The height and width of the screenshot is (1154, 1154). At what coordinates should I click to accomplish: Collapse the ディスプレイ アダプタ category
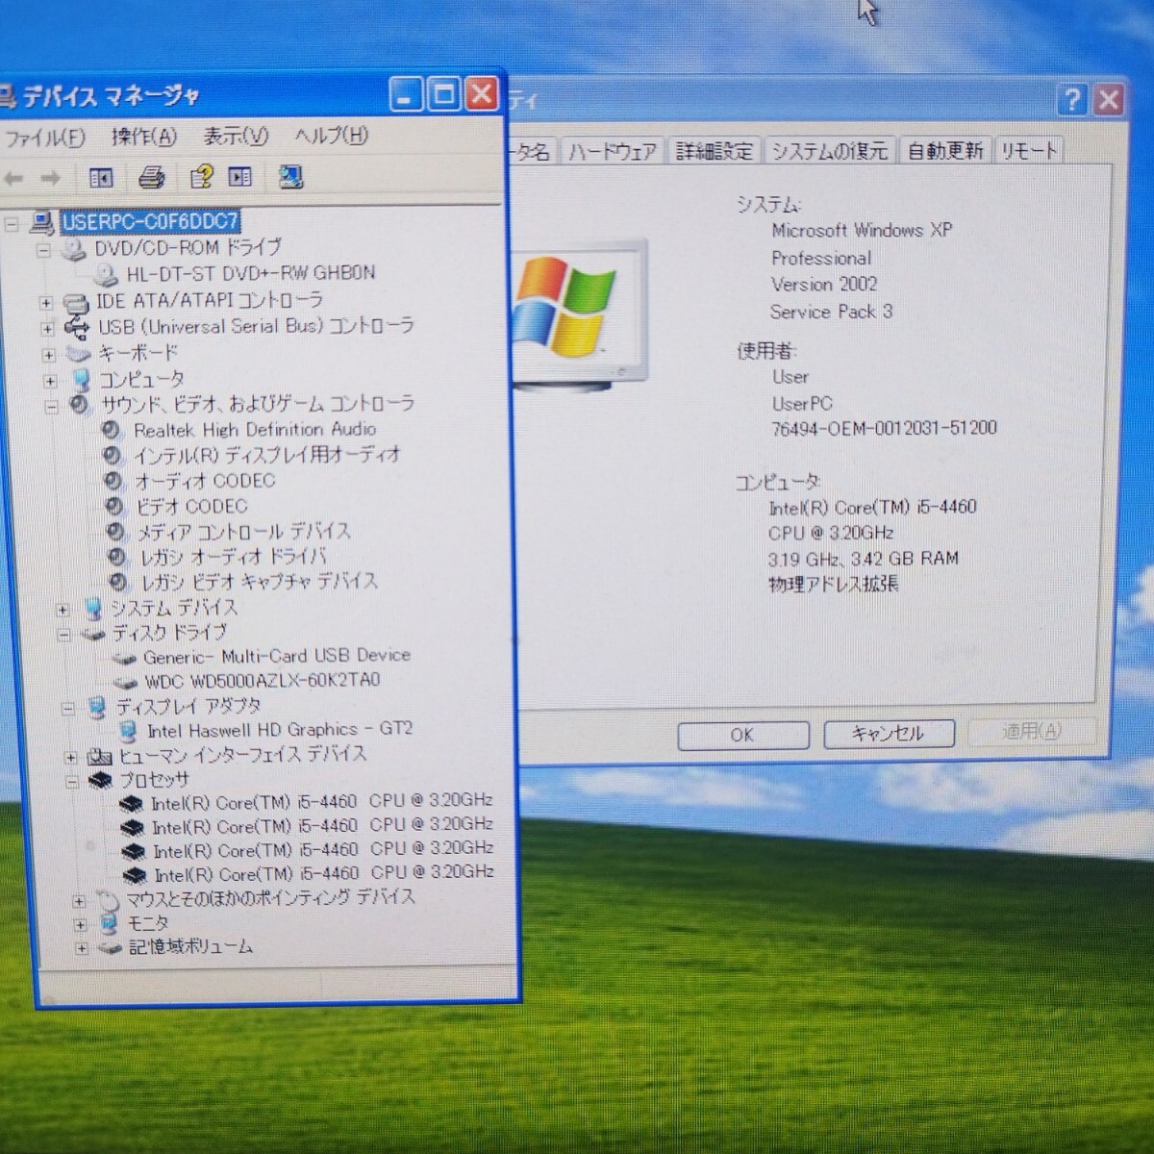click(67, 709)
